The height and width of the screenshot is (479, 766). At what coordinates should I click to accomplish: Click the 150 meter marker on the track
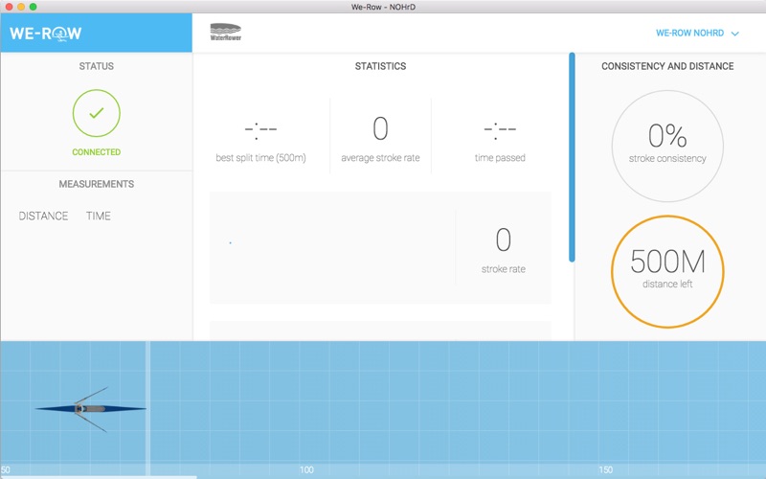605,469
